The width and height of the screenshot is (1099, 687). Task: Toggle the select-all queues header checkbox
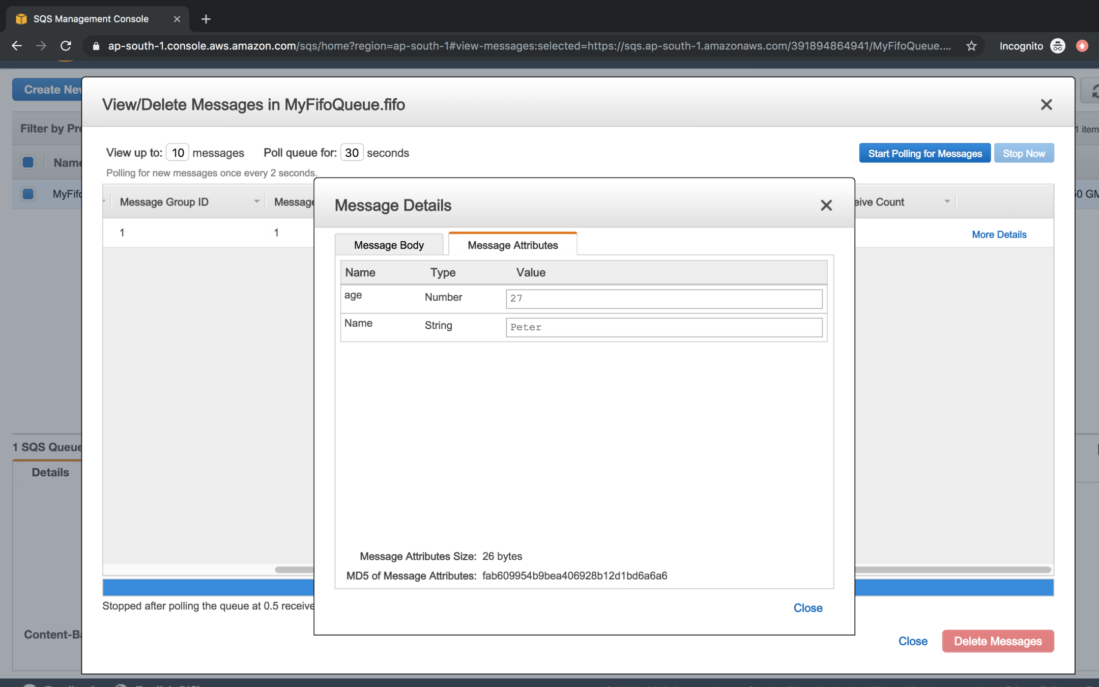28,162
